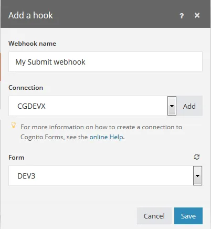Click the lightbulb hint icon

pyautogui.click(x=14, y=125)
